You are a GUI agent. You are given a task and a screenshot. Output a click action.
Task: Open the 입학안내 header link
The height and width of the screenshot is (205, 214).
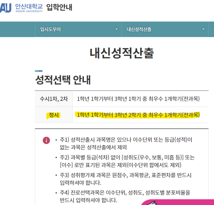(59, 7)
